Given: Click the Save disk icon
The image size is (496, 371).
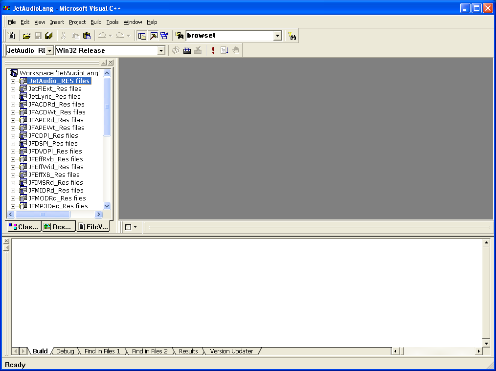Looking at the screenshot, I should (x=38, y=36).
